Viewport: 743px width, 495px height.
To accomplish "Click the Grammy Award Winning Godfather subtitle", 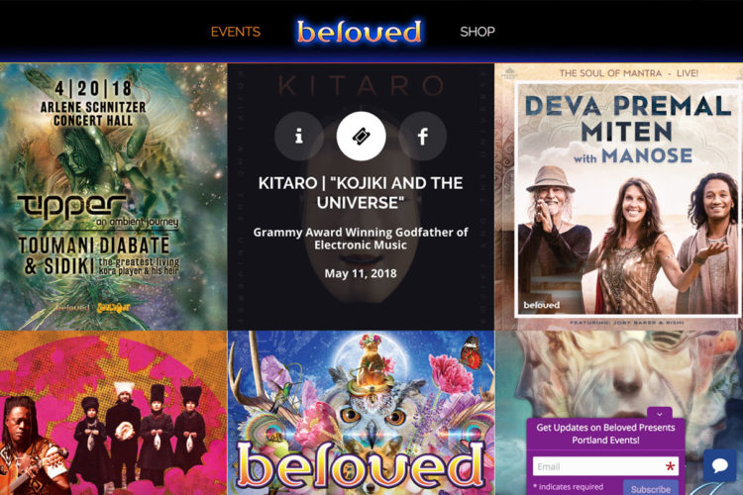I will (x=361, y=239).
